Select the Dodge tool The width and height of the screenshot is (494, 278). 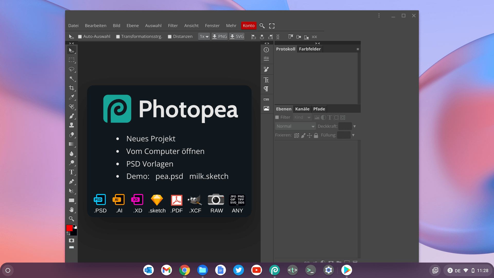tap(72, 163)
